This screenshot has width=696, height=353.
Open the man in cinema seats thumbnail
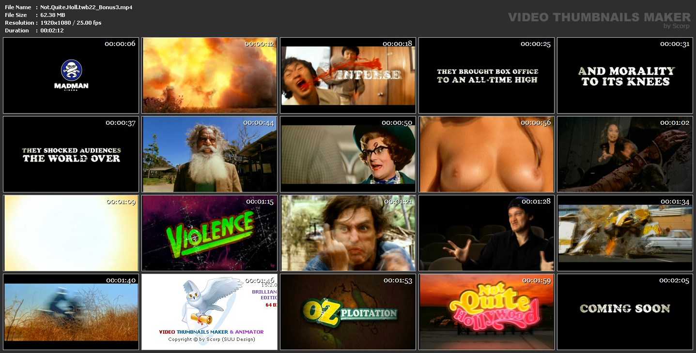click(x=487, y=233)
